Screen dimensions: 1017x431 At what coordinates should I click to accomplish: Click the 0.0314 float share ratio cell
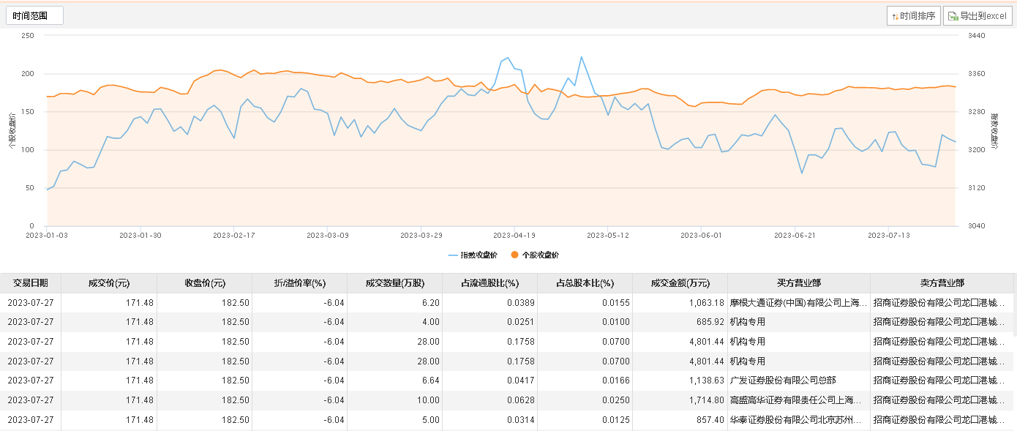point(490,420)
